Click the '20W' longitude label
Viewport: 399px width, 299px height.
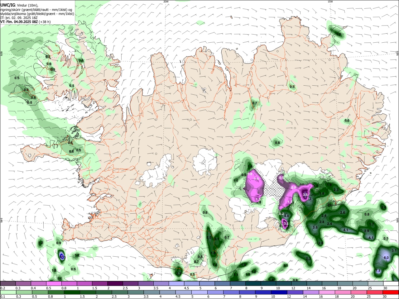click(x=166, y=2)
